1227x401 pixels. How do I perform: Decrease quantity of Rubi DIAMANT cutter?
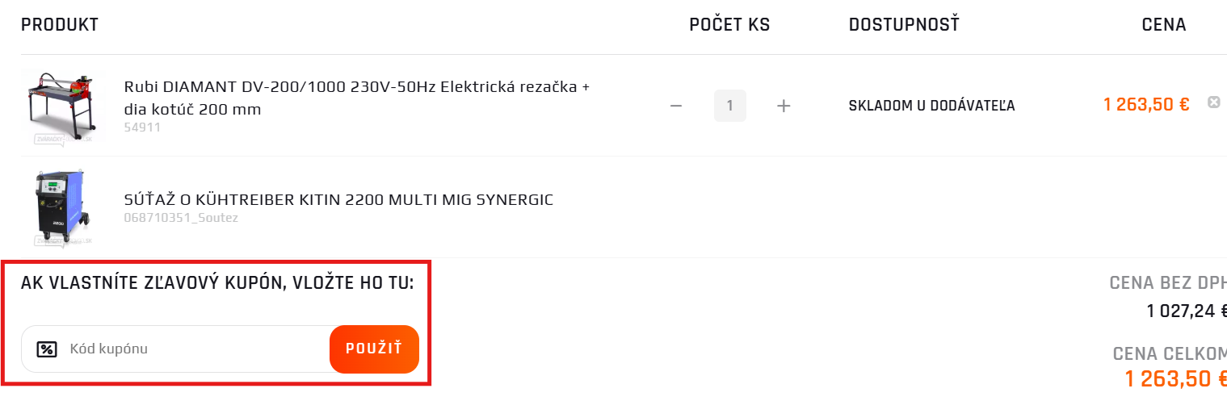[677, 106]
